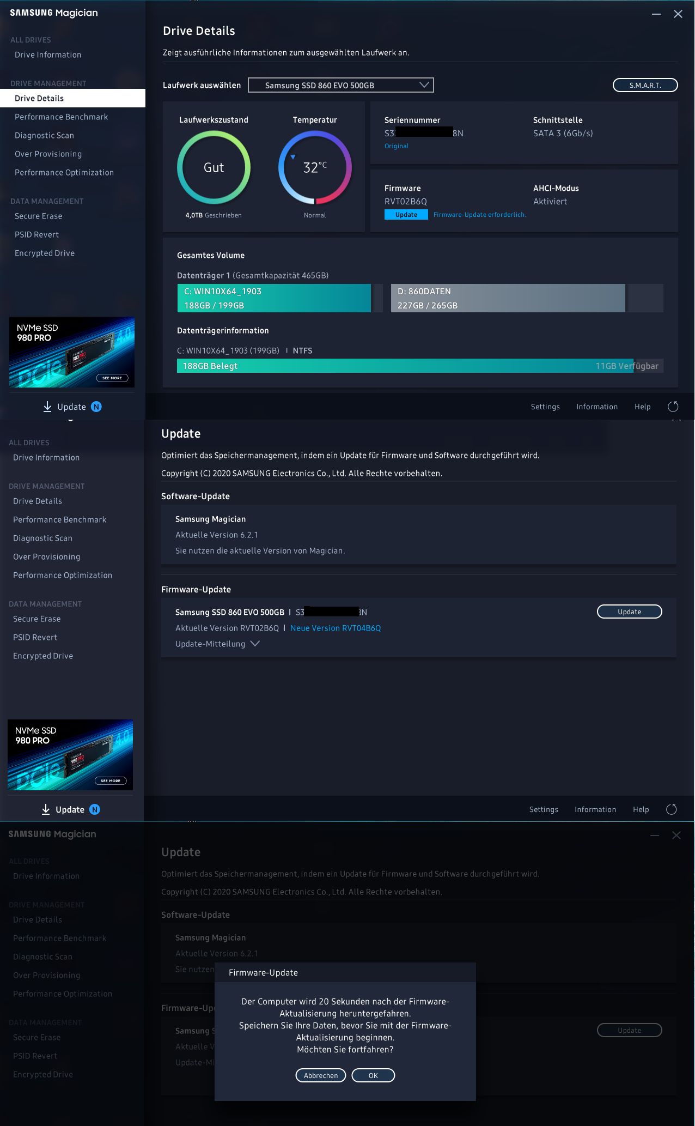Open Encrypted Drive in the undimmed Update window sidebar

(x=43, y=656)
